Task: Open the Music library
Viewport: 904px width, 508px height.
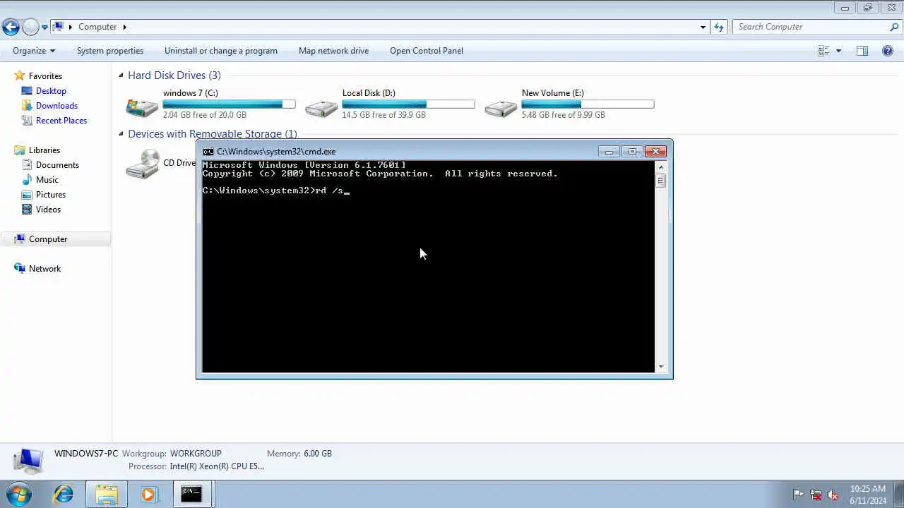Action: point(47,180)
